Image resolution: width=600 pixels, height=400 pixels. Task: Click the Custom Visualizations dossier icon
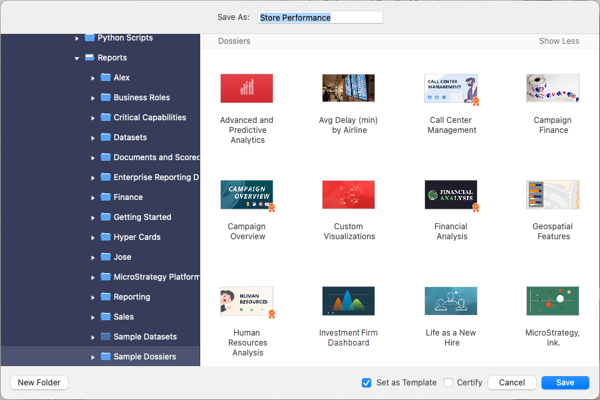point(349,195)
